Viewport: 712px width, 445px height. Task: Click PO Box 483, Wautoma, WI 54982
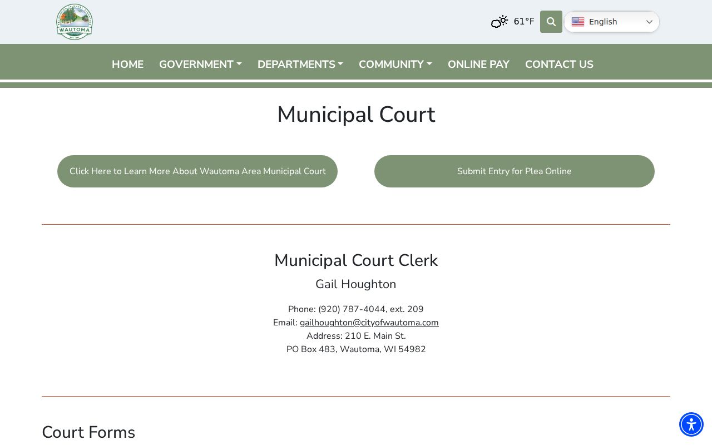tap(356, 349)
